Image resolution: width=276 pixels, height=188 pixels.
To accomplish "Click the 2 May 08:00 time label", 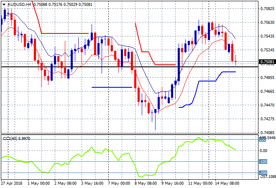I will point(65,183).
